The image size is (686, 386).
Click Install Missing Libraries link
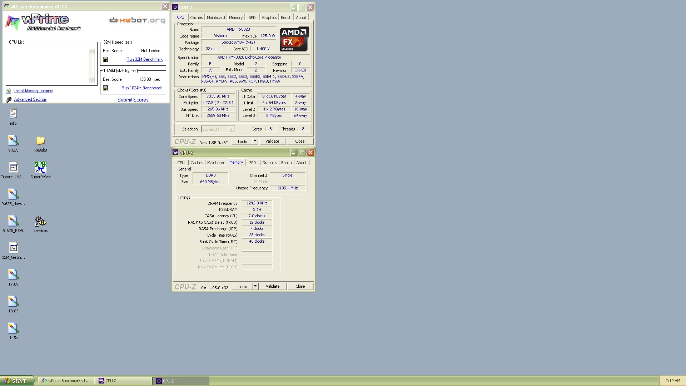(x=33, y=91)
